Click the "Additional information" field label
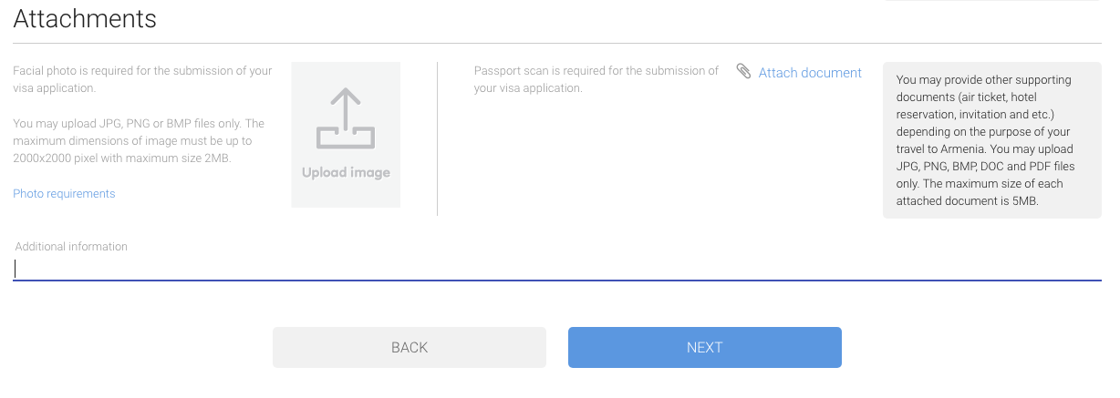 coord(71,246)
